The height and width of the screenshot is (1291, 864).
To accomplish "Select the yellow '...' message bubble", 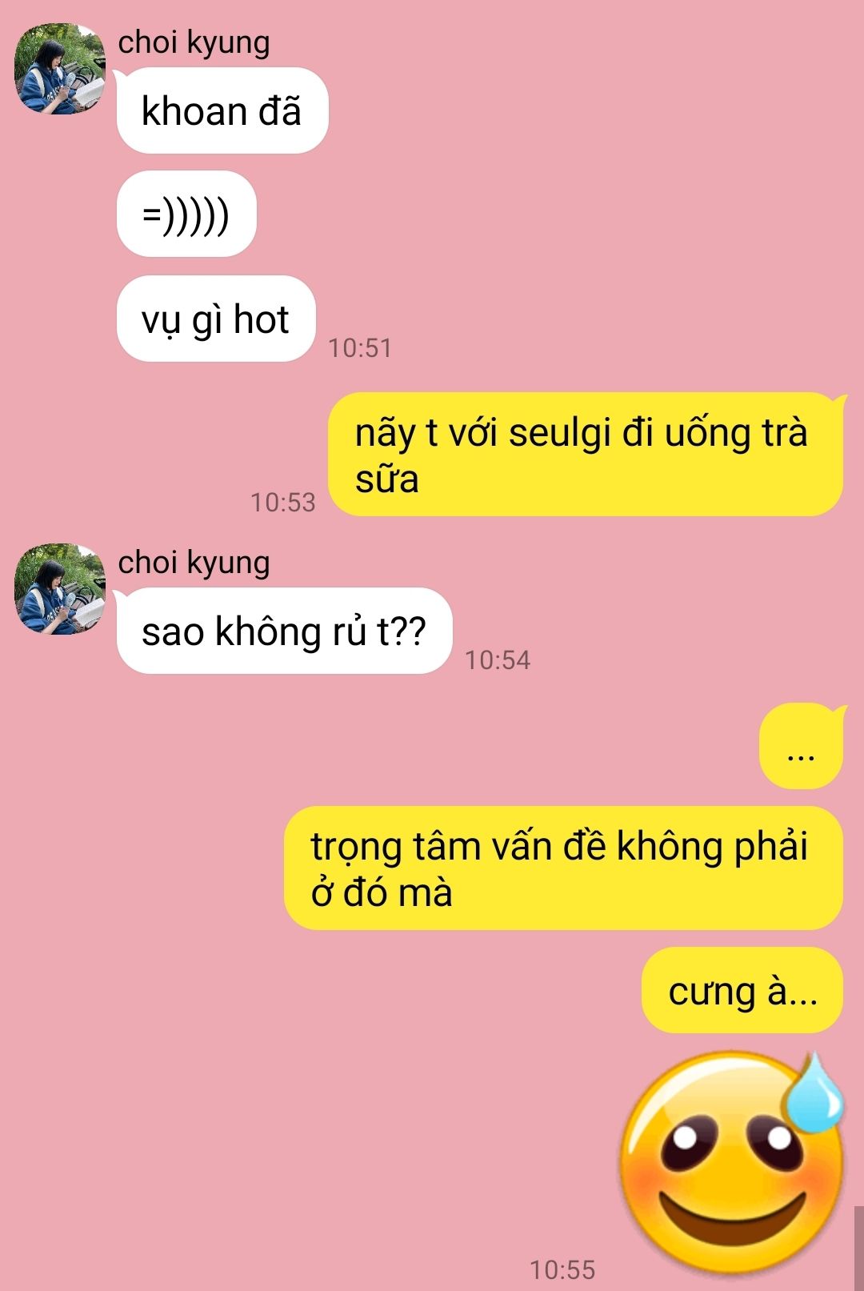I will coord(802,746).
